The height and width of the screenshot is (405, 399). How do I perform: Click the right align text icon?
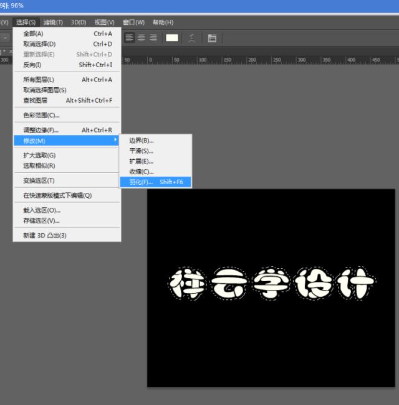(153, 38)
